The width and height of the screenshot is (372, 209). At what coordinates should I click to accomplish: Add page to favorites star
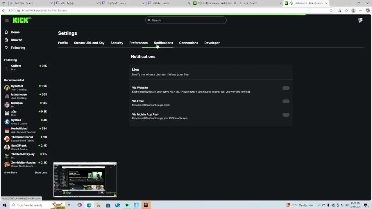coord(331,10)
